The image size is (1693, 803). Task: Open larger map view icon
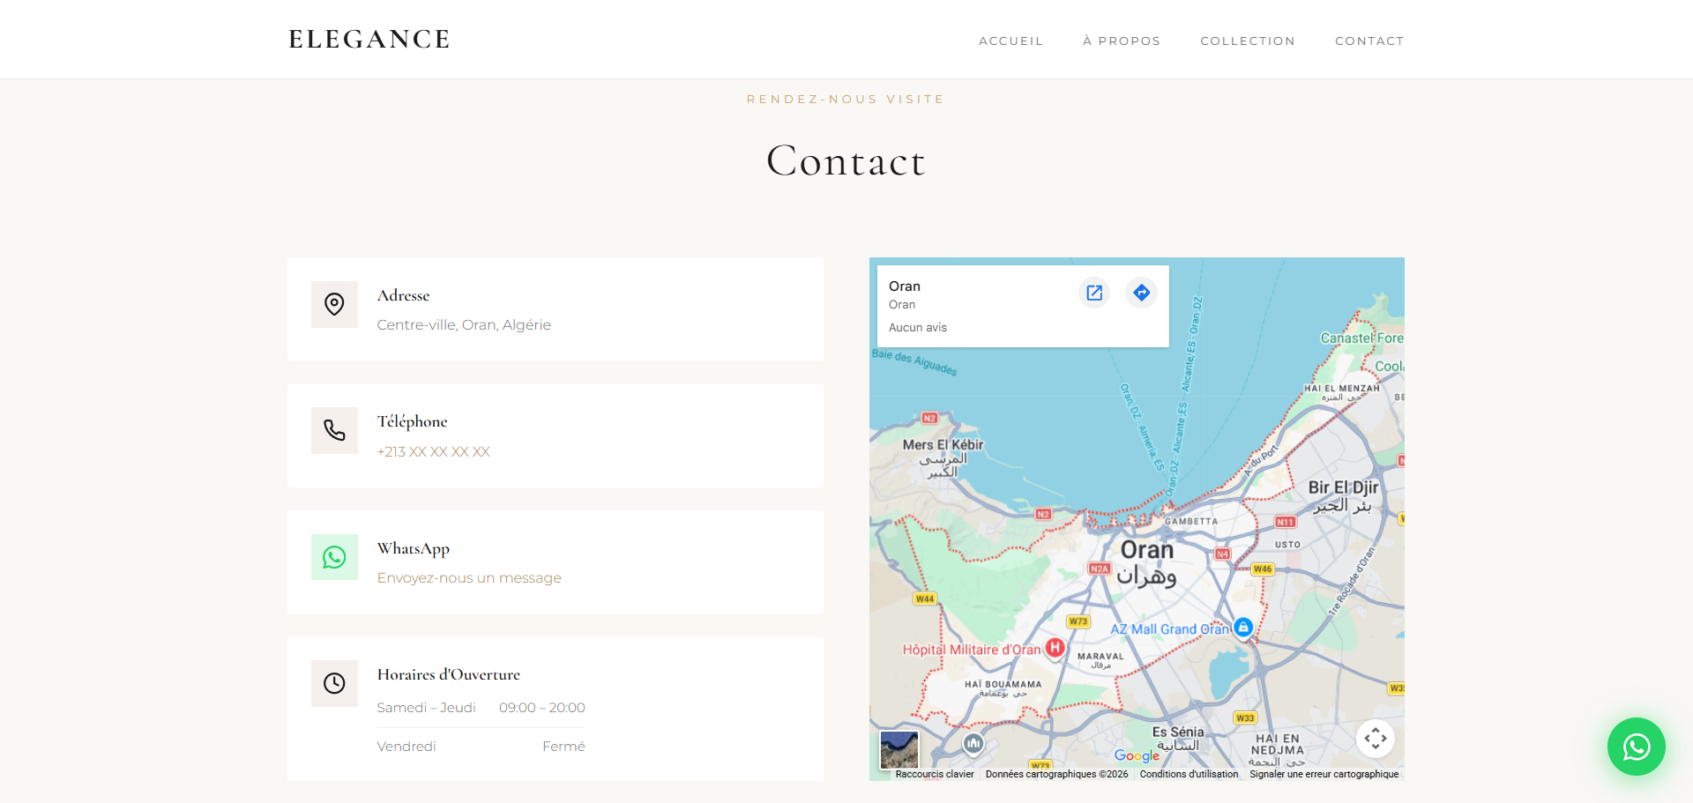point(1094,293)
